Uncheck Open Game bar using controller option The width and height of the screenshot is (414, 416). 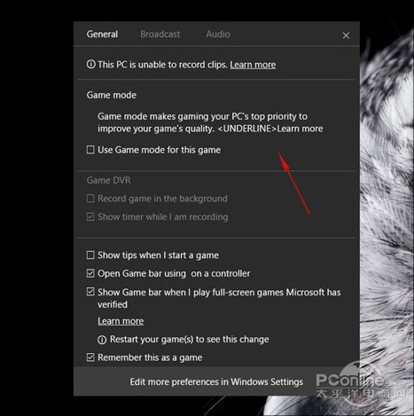(90, 273)
